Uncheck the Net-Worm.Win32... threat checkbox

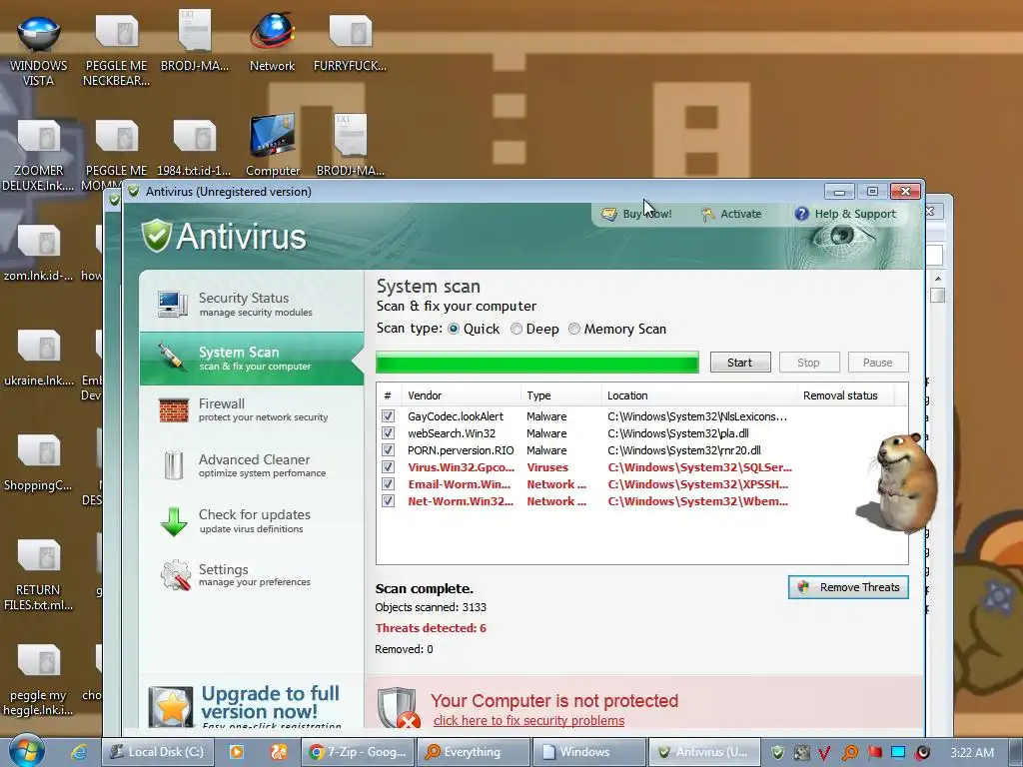tap(389, 501)
